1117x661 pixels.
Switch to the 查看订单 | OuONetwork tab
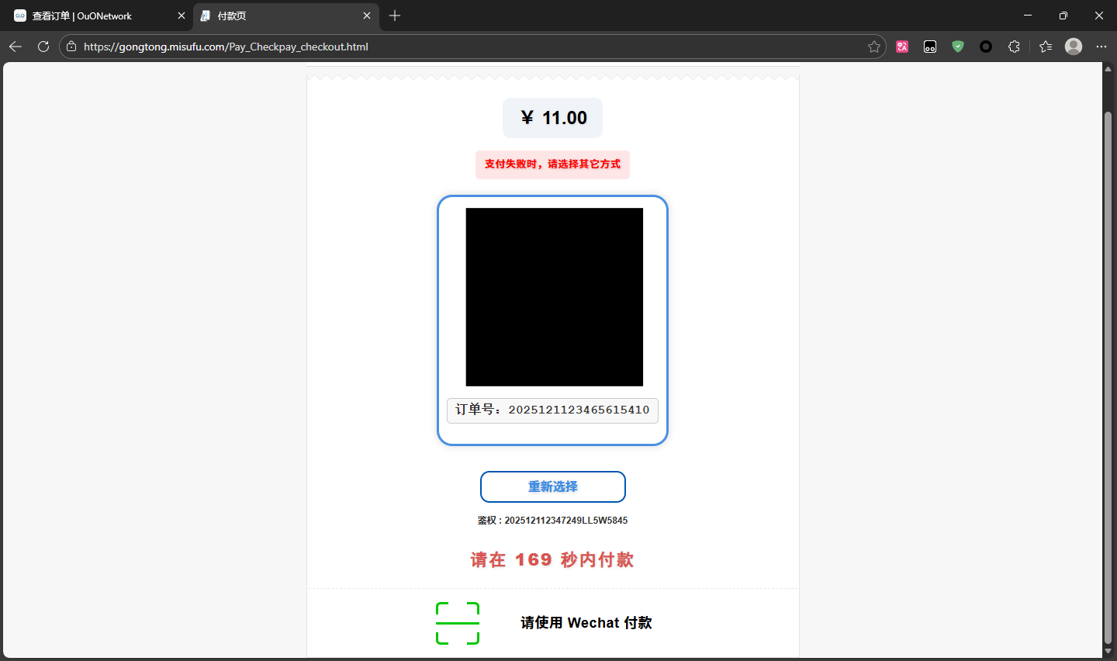93,16
